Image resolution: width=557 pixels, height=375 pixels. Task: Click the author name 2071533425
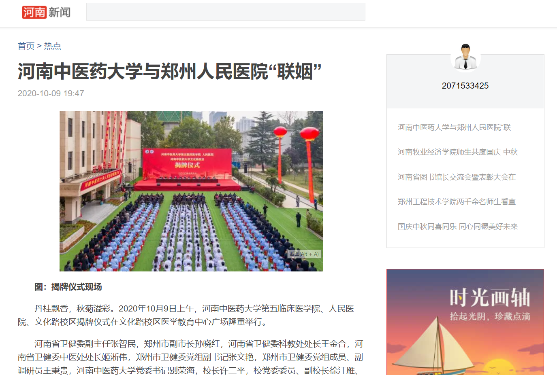(x=465, y=86)
